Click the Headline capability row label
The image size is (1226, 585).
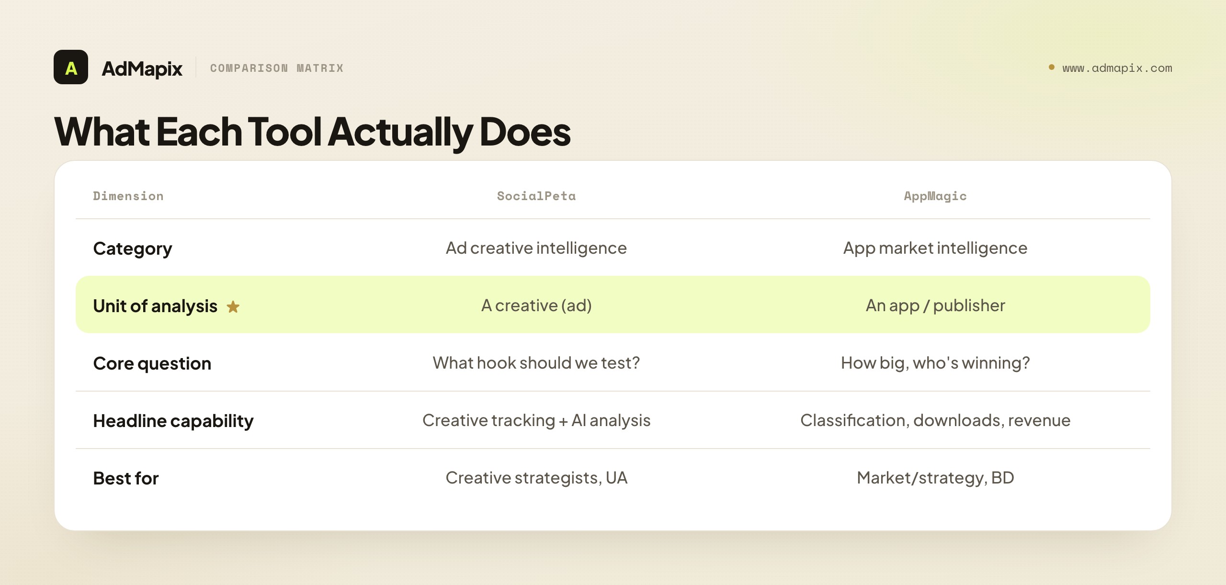click(173, 421)
